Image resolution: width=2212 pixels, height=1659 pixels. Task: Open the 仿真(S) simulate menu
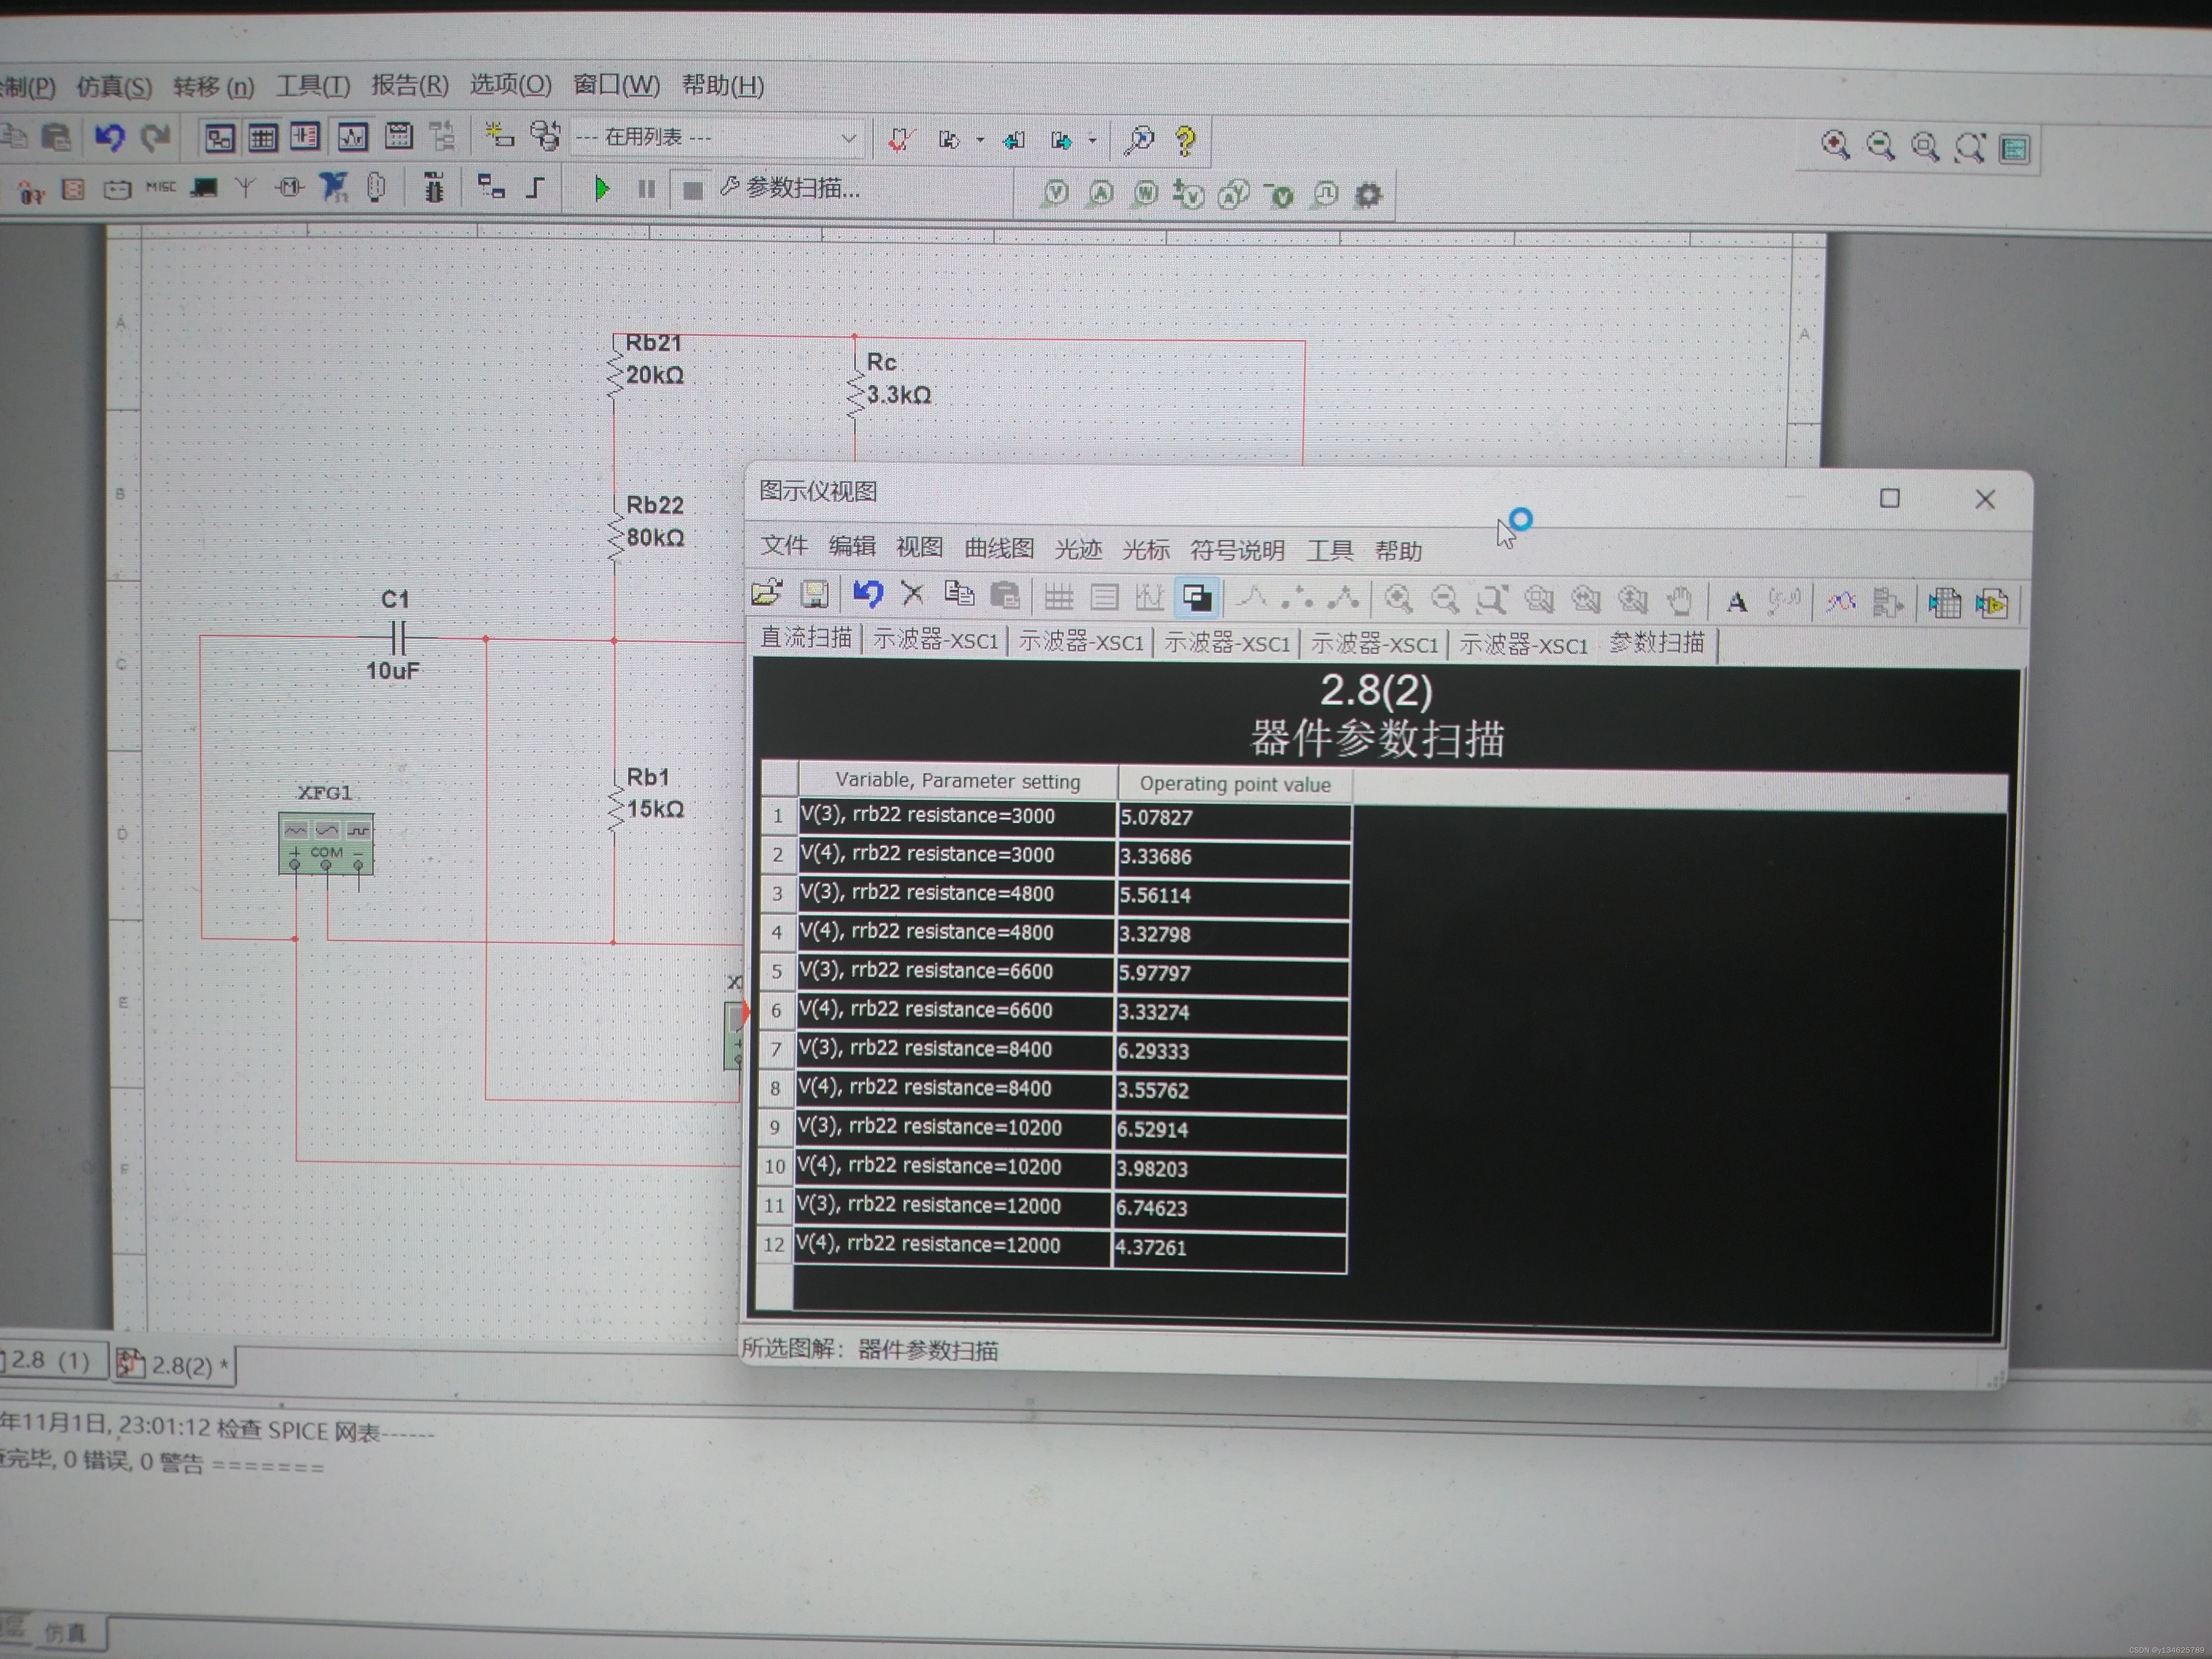[114, 87]
